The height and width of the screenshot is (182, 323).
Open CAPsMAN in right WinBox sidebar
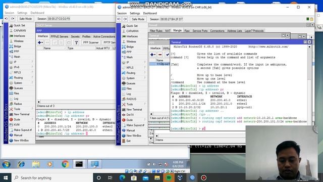pyautogui.click(x=132, y=31)
